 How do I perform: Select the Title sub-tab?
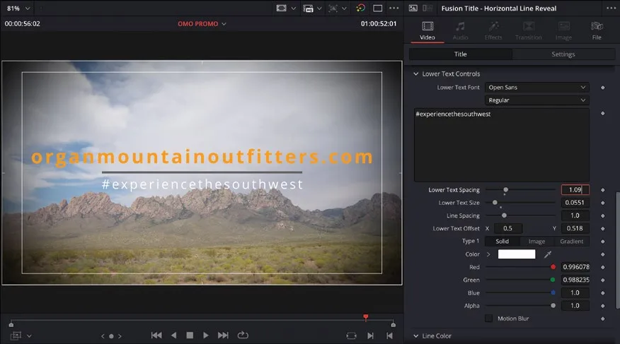coord(460,54)
